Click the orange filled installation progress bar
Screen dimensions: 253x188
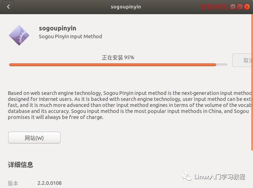click(x=113, y=65)
